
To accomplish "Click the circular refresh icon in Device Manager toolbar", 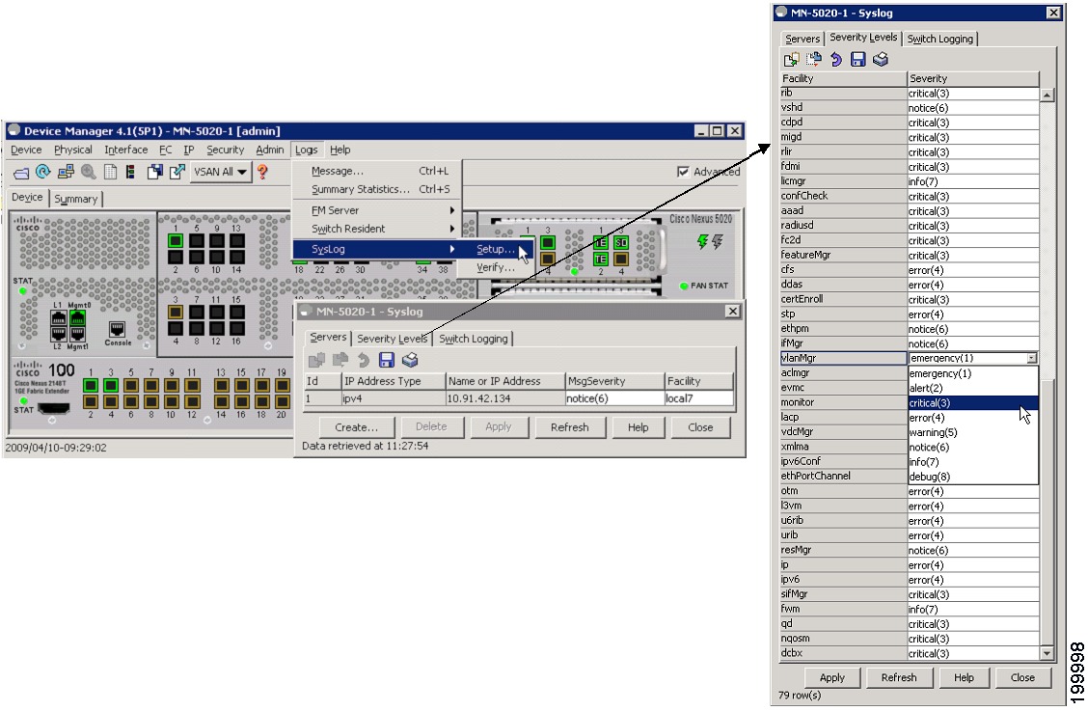I will tap(43, 172).
